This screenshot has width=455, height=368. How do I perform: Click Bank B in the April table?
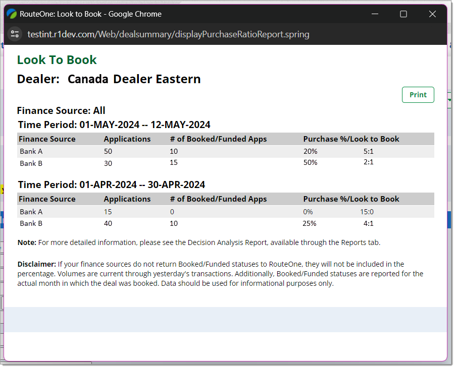click(x=31, y=223)
